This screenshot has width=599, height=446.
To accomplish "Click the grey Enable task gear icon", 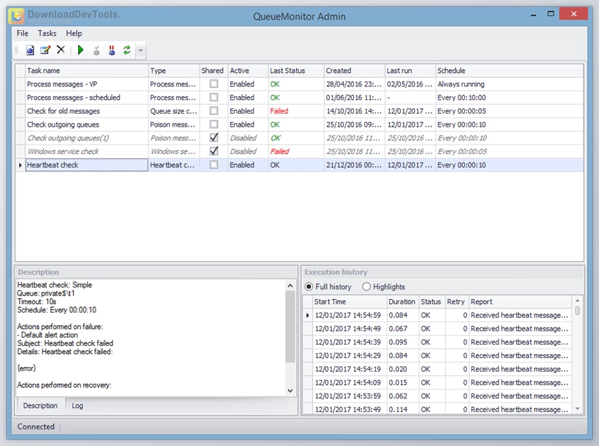I will click(x=96, y=50).
